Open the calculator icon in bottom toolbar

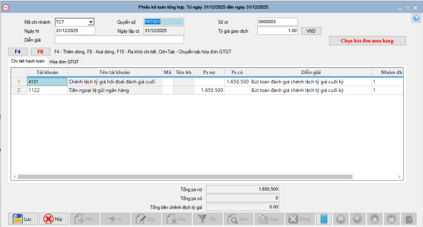pos(323,219)
